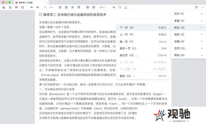Click the three-dot more menu icon
The image size is (206, 124).
pos(203,7)
